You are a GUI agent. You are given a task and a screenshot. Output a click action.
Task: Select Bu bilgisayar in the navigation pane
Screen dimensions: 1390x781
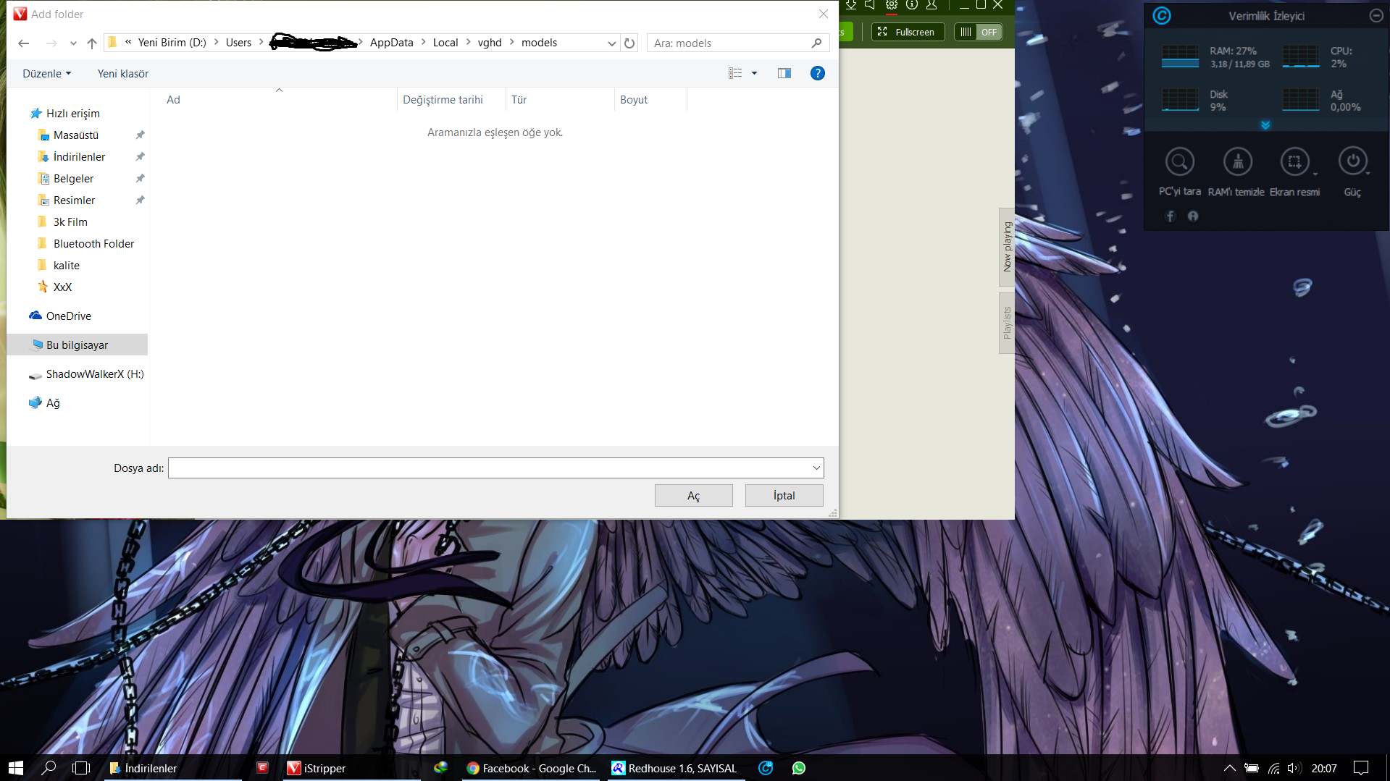[x=77, y=345]
